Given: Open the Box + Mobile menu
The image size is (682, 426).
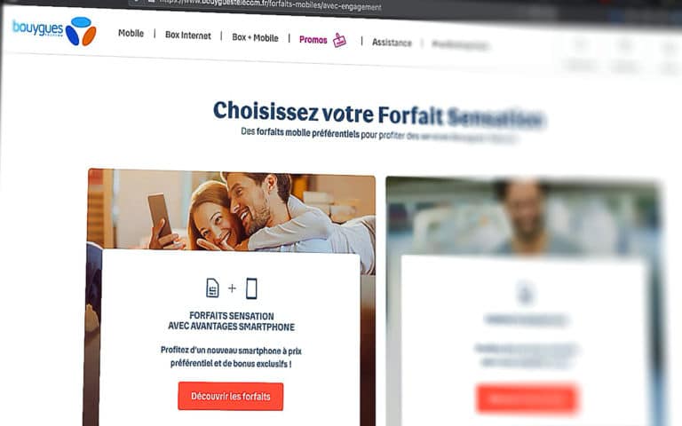Looking at the screenshot, I should point(255,38).
